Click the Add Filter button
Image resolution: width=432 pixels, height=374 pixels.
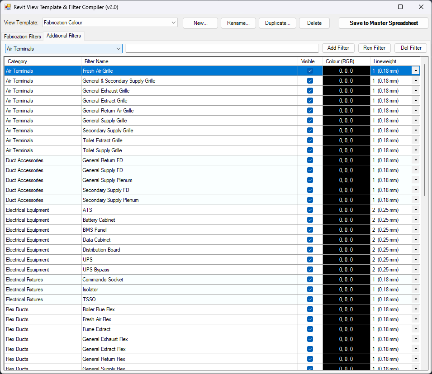click(x=338, y=48)
